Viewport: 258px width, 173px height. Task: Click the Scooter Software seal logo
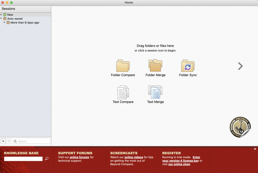pos(240,127)
